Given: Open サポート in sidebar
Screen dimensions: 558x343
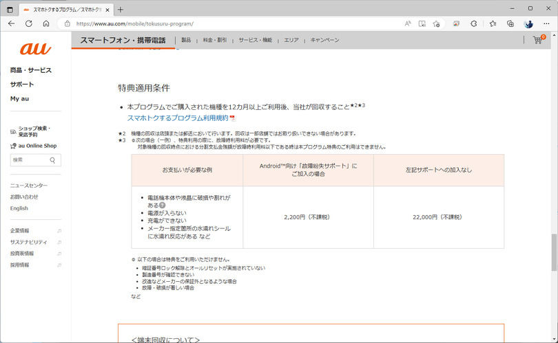Looking at the screenshot, I should pyautogui.click(x=22, y=85).
